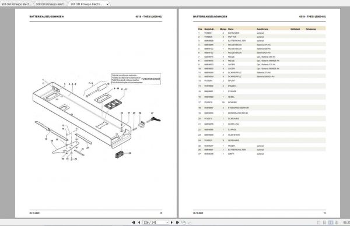Viewport: 350px width, 226px height.
Task: Click page number 16 in right page footer
Action: coord(324,213)
